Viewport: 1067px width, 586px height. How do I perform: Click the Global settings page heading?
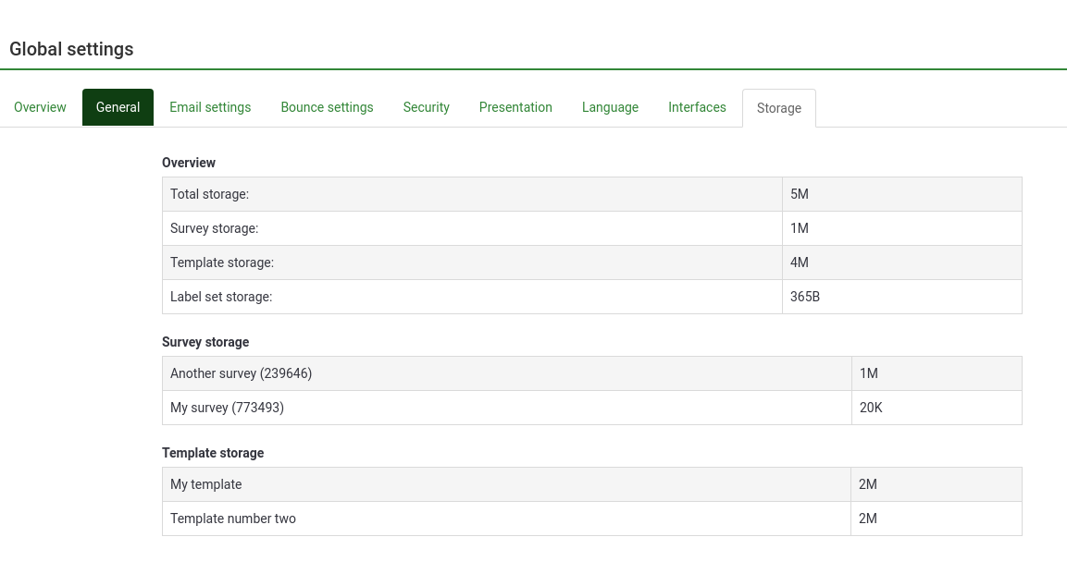71,49
